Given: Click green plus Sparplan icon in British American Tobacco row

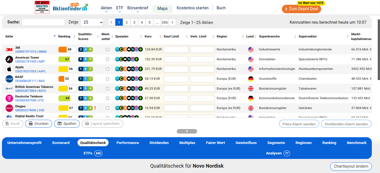Looking at the screenshot, I should tap(140, 88).
